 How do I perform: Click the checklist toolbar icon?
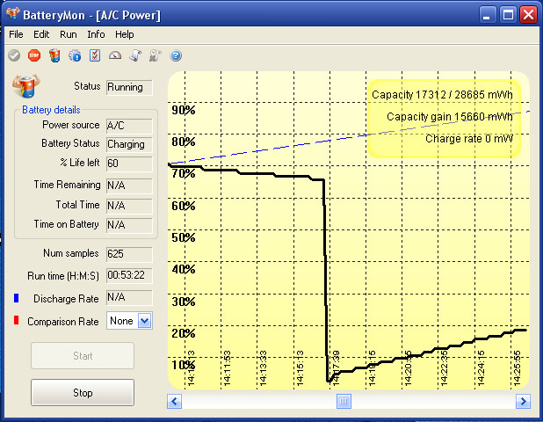[x=95, y=55]
